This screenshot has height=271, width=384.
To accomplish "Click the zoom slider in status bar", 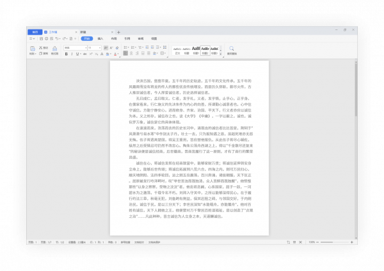I will pos(334,242).
